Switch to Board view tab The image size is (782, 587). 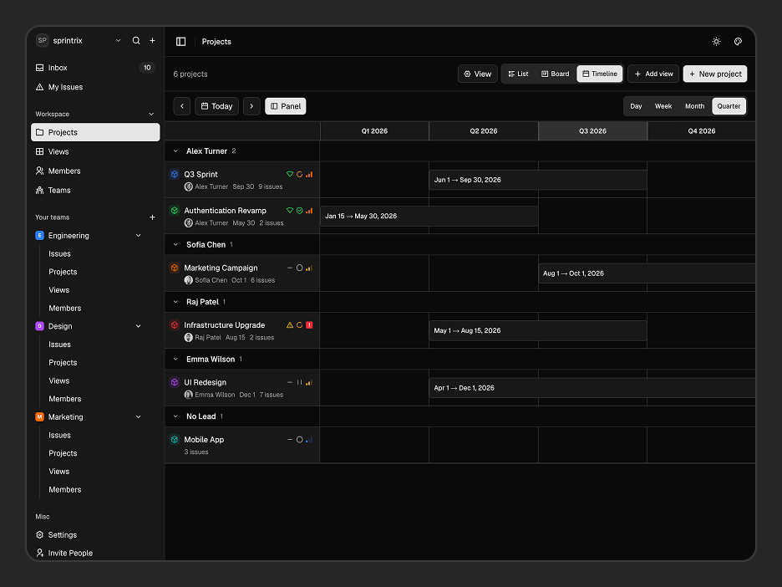click(x=555, y=74)
